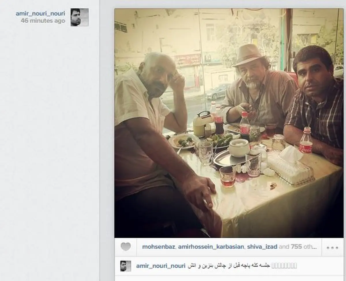The image size is (346, 281).
Task: Click the red tea glass on the table
Action: [228, 177]
